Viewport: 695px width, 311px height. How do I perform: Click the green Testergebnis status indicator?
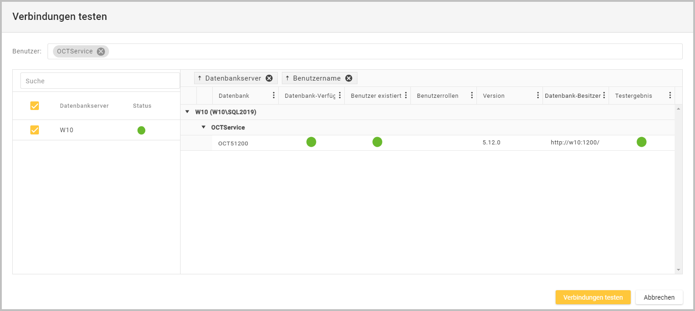click(x=641, y=142)
